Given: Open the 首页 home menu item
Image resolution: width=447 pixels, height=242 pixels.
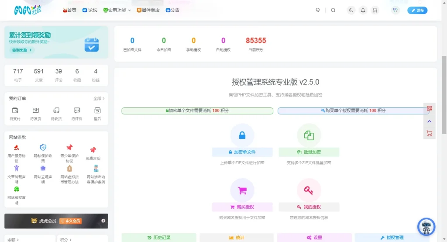Looking at the screenshot, I should pos(69,10).
